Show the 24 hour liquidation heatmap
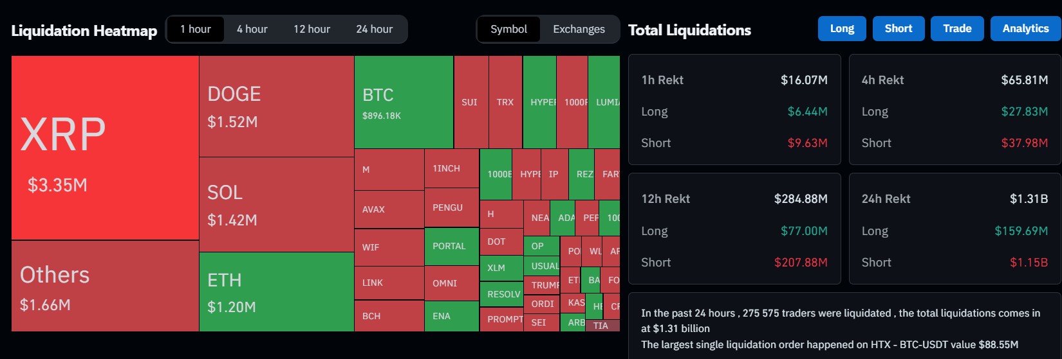 (374, 30)
